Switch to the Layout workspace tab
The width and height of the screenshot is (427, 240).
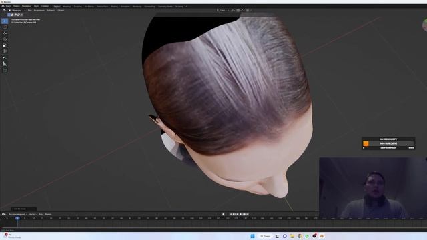point(57,6)
